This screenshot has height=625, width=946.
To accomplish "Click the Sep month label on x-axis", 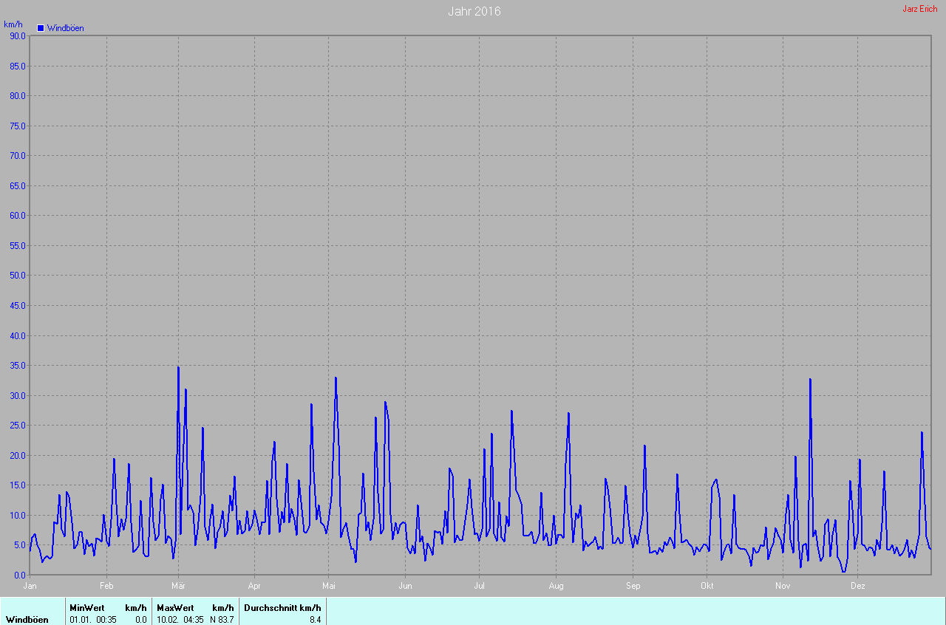I will pos(632,586).
